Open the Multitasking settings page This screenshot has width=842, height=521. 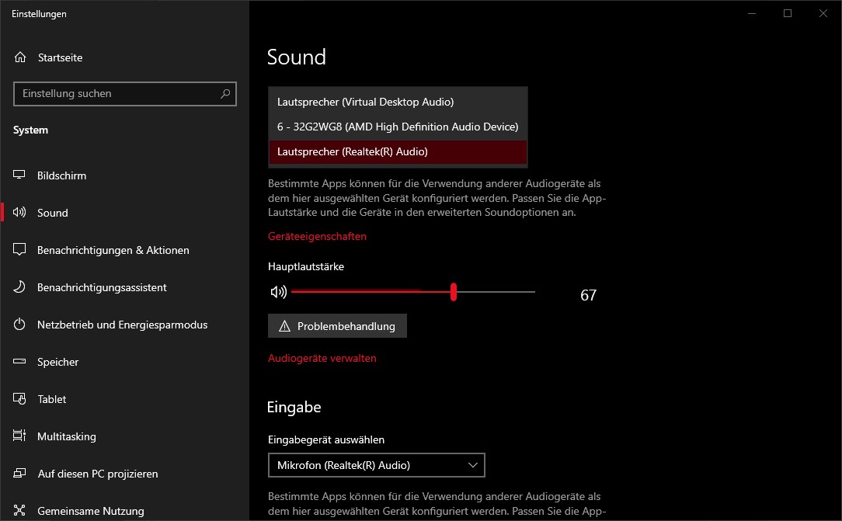click(67, 436)
